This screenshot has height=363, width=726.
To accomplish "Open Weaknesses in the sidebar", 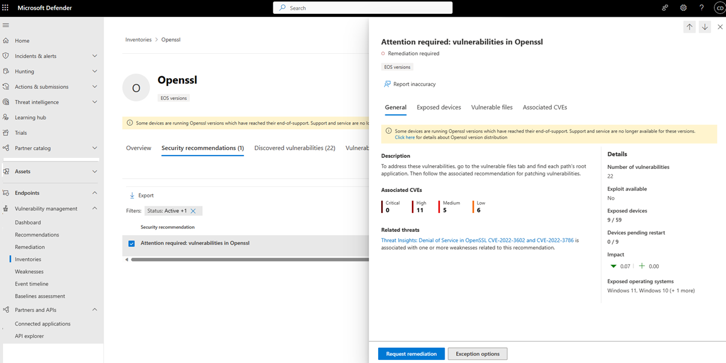I will (x=29, y=272).
